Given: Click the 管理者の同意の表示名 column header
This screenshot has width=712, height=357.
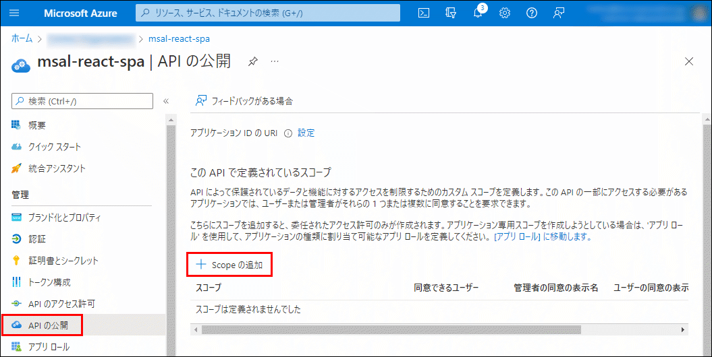Looking at the screenshot, I should pyautogui.click(x=556, y=288).
